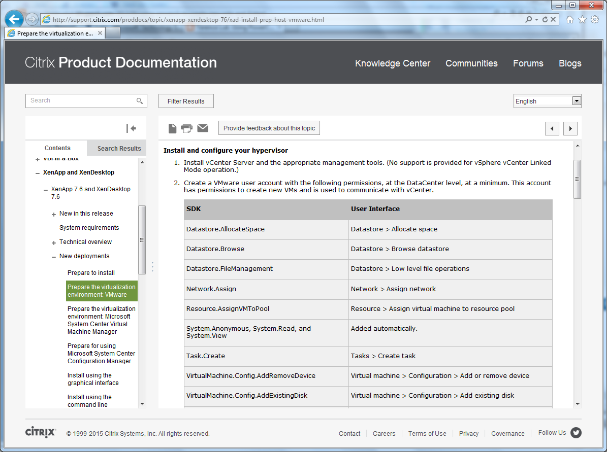Expand the New in this release node
The image size is (607, 452).
tap(54, 214)
